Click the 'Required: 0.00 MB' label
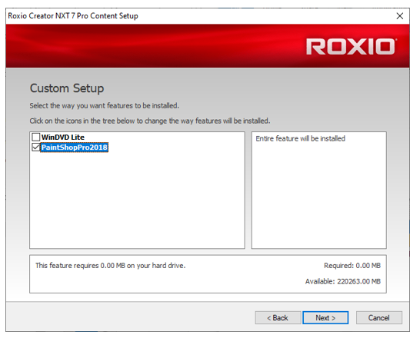 tap(352, 266)
